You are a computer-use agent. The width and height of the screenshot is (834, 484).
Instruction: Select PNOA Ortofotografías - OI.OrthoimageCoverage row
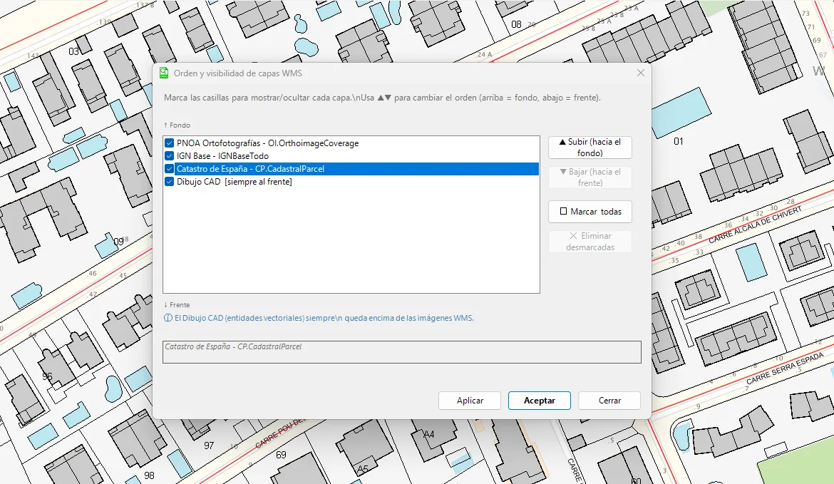pos(351,143)
